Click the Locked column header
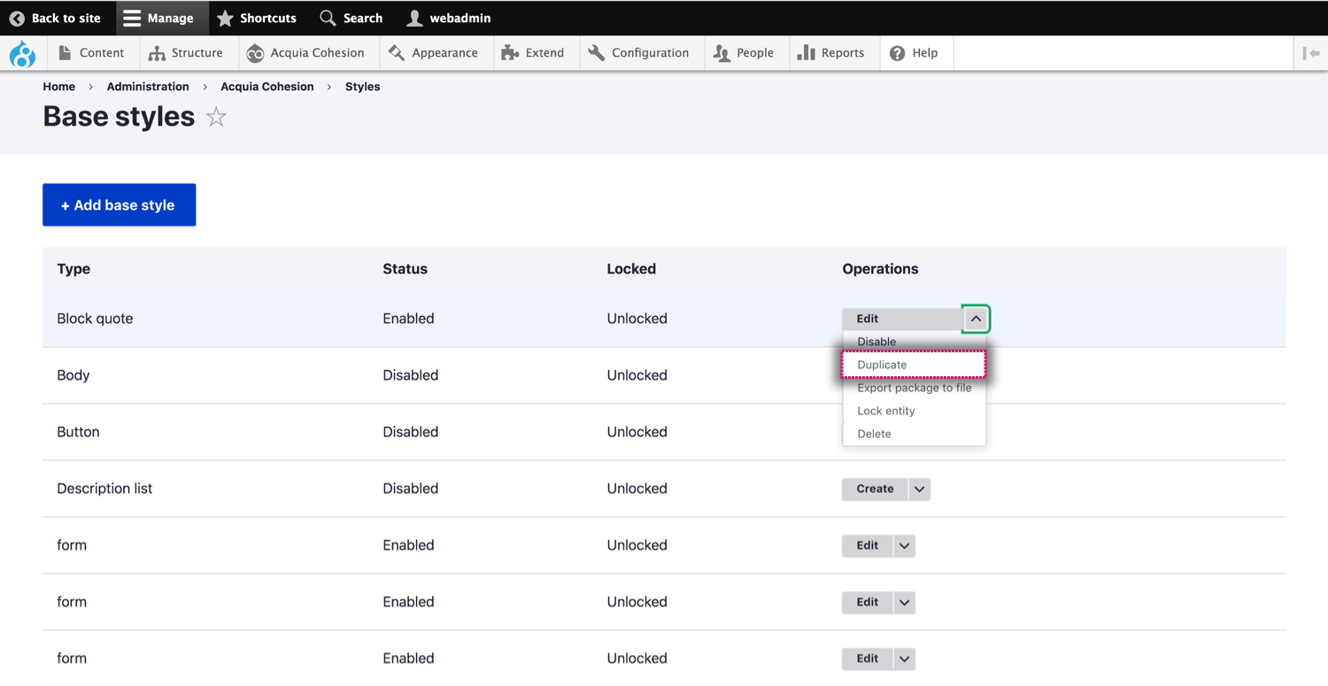 coord(631,269)
